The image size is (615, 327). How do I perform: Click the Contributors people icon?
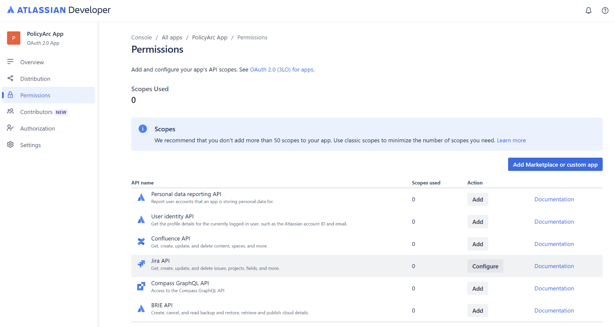tap(10, 111)
